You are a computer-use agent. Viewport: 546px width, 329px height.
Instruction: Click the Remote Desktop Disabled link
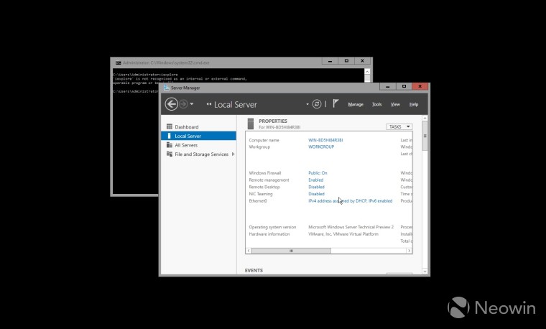[x=316, y=187]
